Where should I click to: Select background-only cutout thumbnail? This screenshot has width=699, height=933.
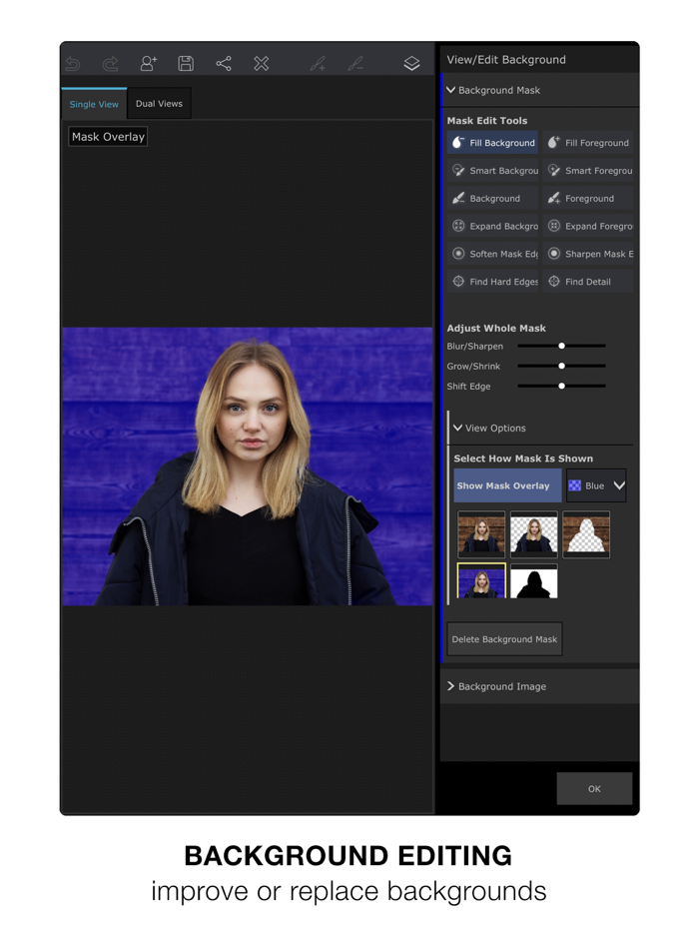pyautogui.click(x=586, y=534)
